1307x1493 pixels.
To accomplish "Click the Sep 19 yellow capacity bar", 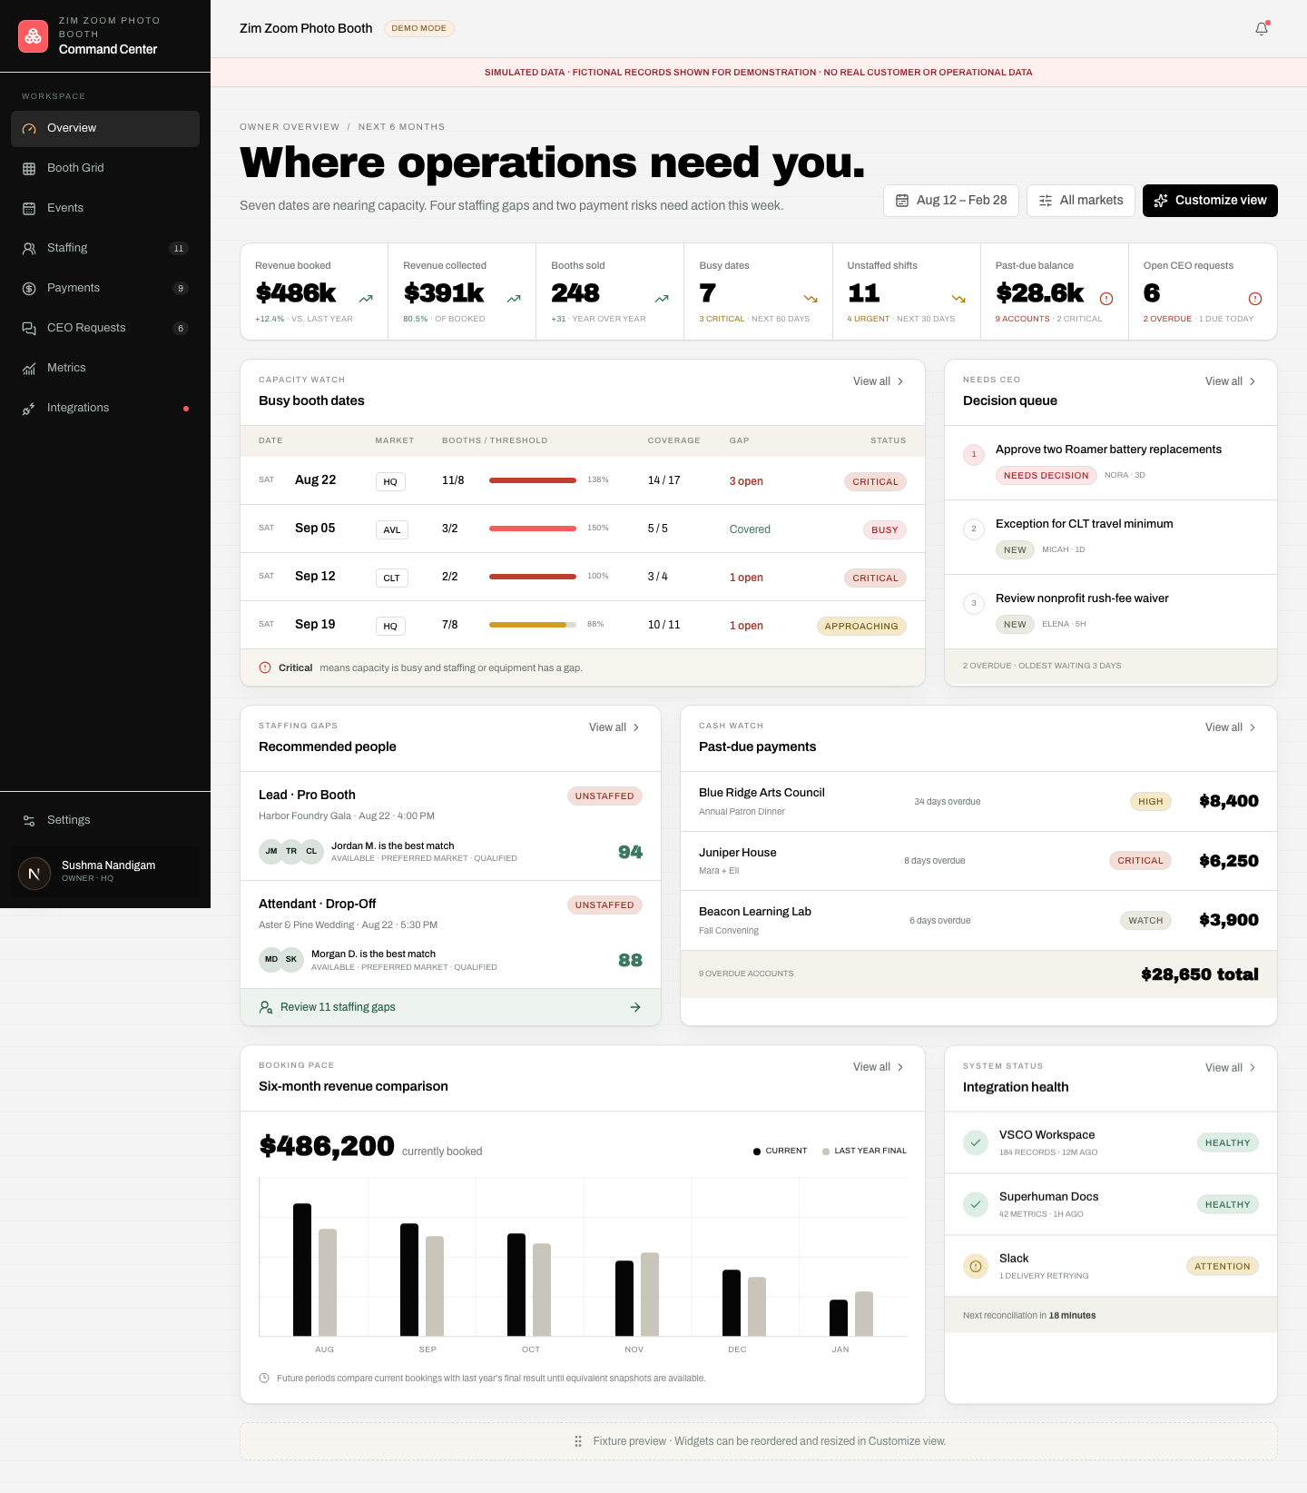I will (x=533, y=625).
